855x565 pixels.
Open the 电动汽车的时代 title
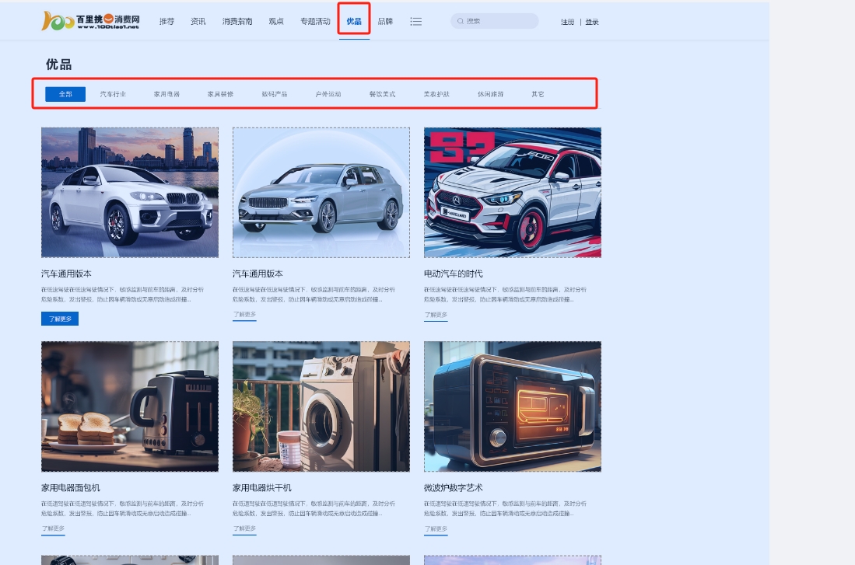[x=453, y=274]
